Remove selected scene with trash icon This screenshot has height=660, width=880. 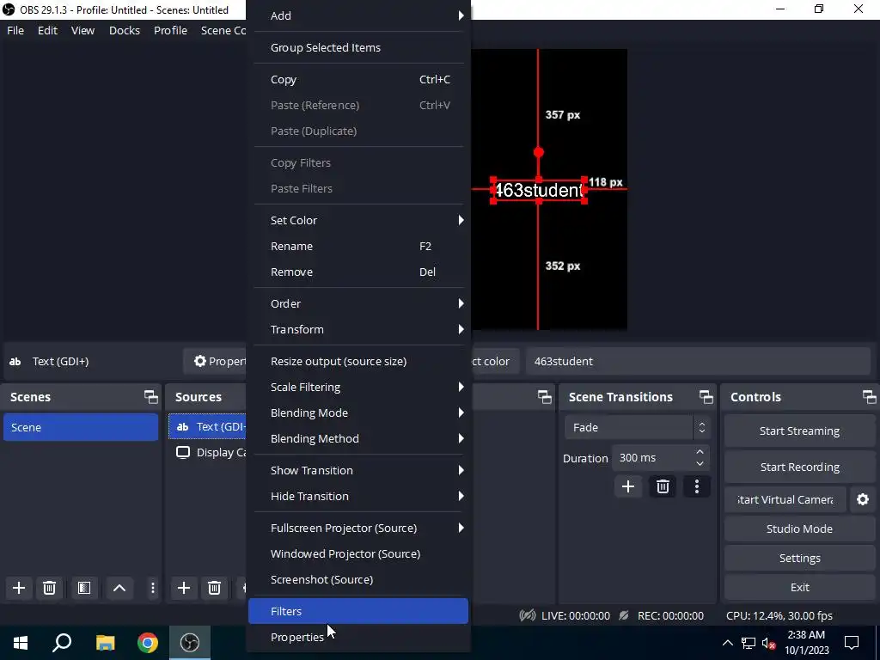(x=49, y=588)
